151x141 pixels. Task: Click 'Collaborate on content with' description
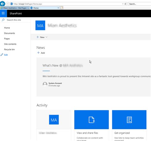coord(90,138)
